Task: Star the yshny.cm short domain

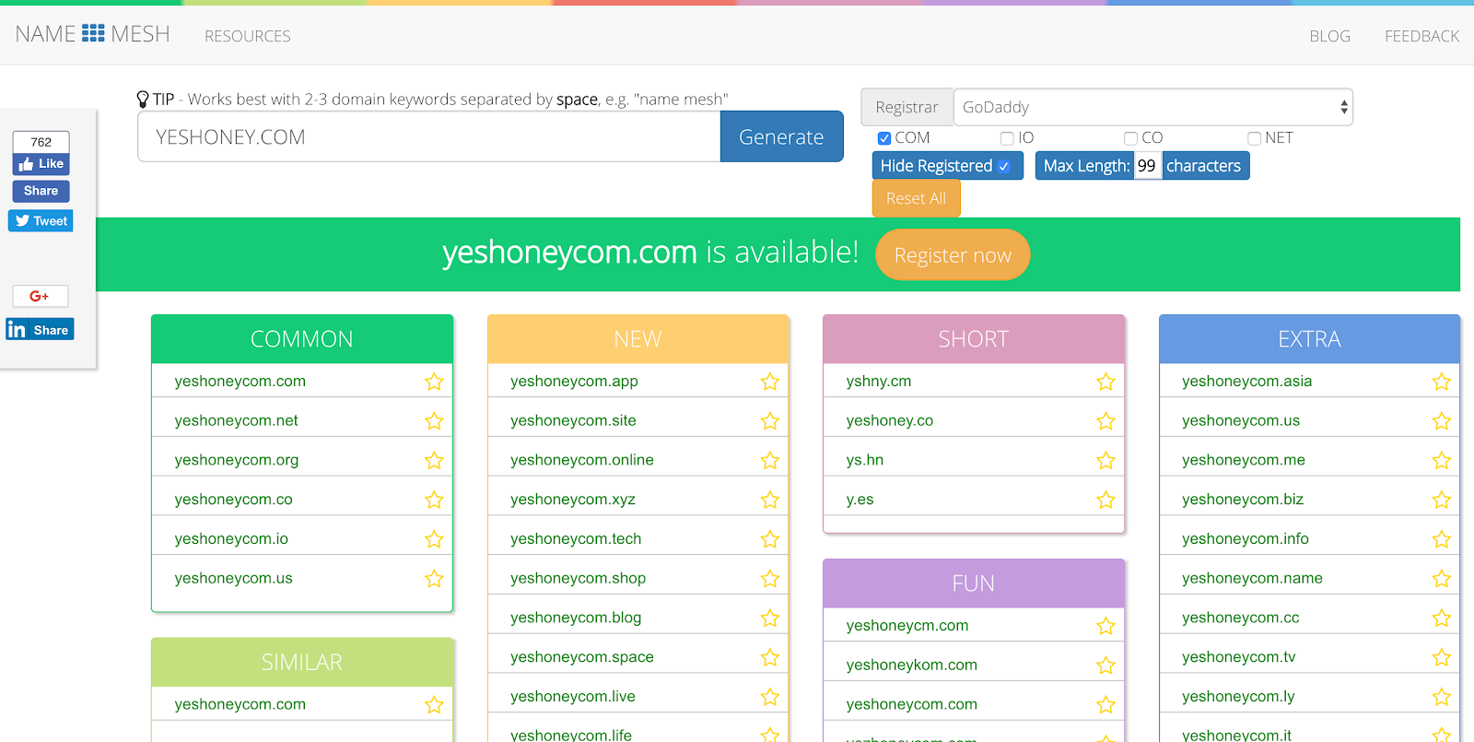Action: point(1105,382)
